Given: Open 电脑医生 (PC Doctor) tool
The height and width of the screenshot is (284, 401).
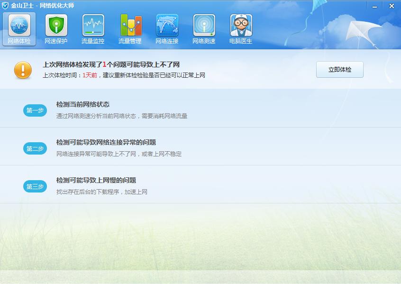Looking at the screenshot, I should pos(241,27).
